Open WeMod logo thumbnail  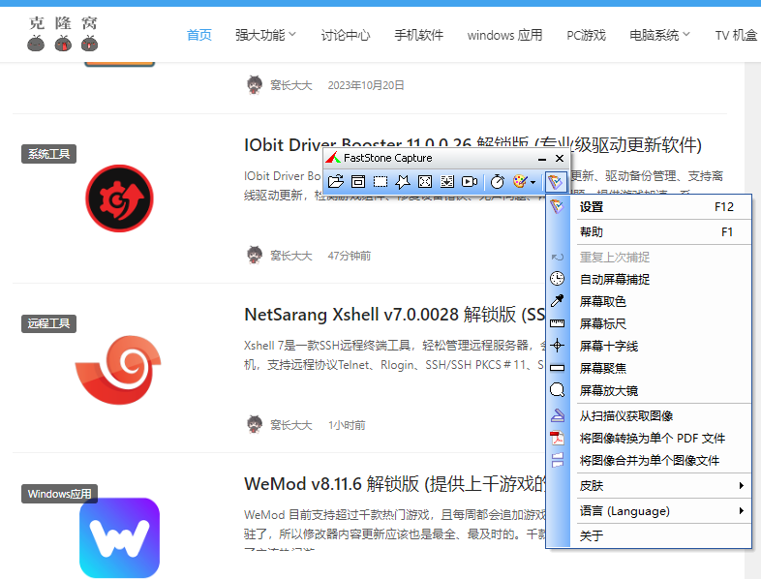pos(119,537)
